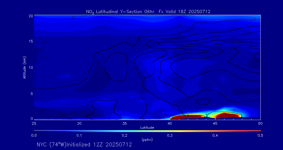This screenshot has height=150, width=283.
Task: Click the color bar label 0.0
Action: click(34, 136)
